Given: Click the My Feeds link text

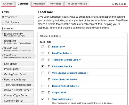Looking at the screenshot, I should pyautogui.click(x=120, y=4).
